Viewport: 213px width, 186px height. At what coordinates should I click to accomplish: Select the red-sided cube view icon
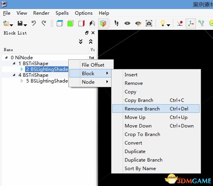coord(81,23)
